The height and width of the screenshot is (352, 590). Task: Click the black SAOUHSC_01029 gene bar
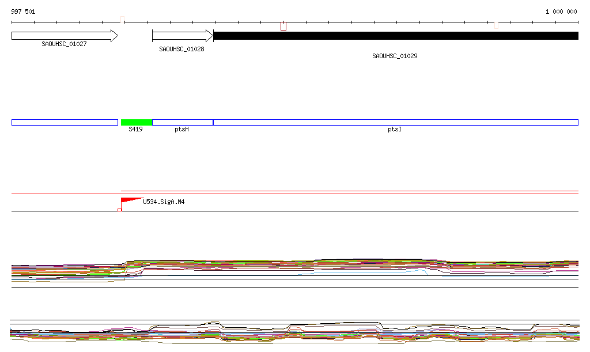[395, 36]
